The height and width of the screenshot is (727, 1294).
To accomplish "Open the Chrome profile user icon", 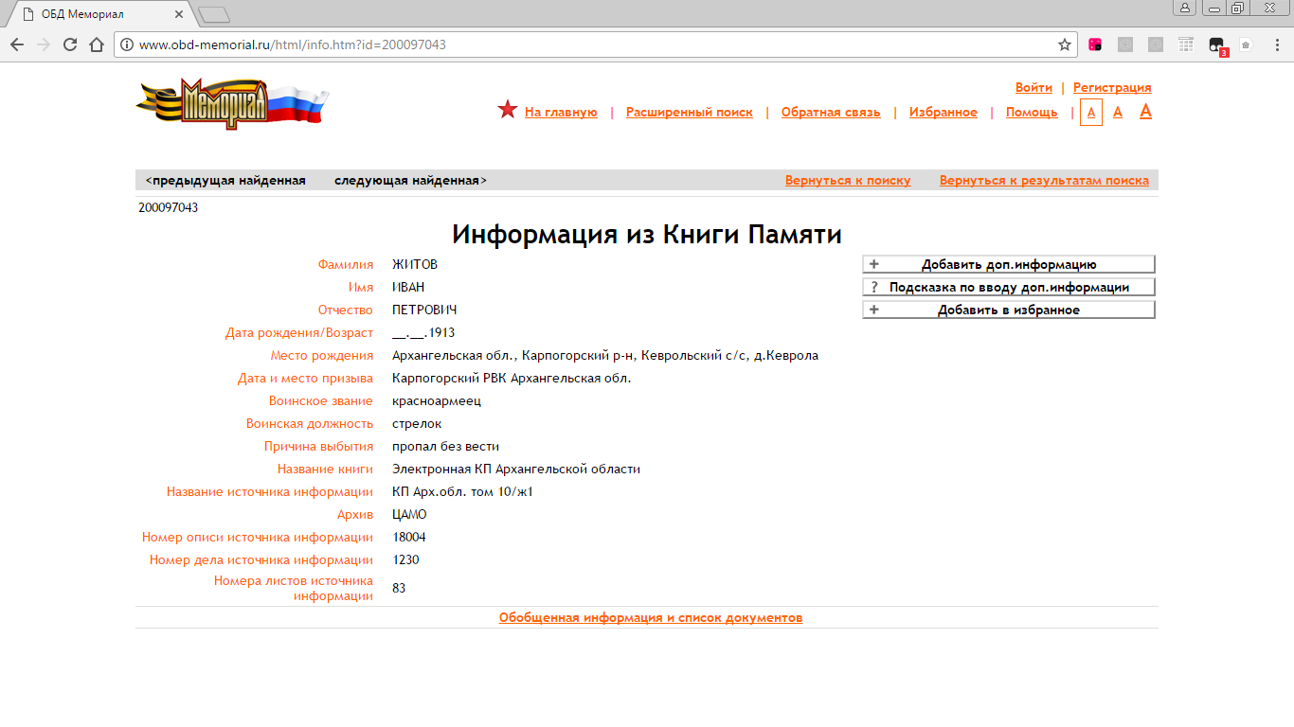I will 1185,8.
